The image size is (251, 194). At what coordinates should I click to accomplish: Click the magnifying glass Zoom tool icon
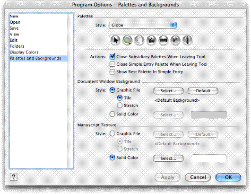[x=127, y=40]
